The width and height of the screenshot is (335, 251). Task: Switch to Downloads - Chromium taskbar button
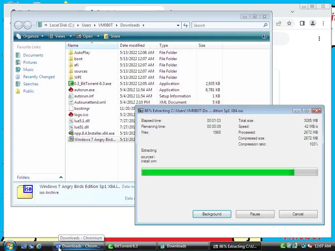click(x=79, y=246)
